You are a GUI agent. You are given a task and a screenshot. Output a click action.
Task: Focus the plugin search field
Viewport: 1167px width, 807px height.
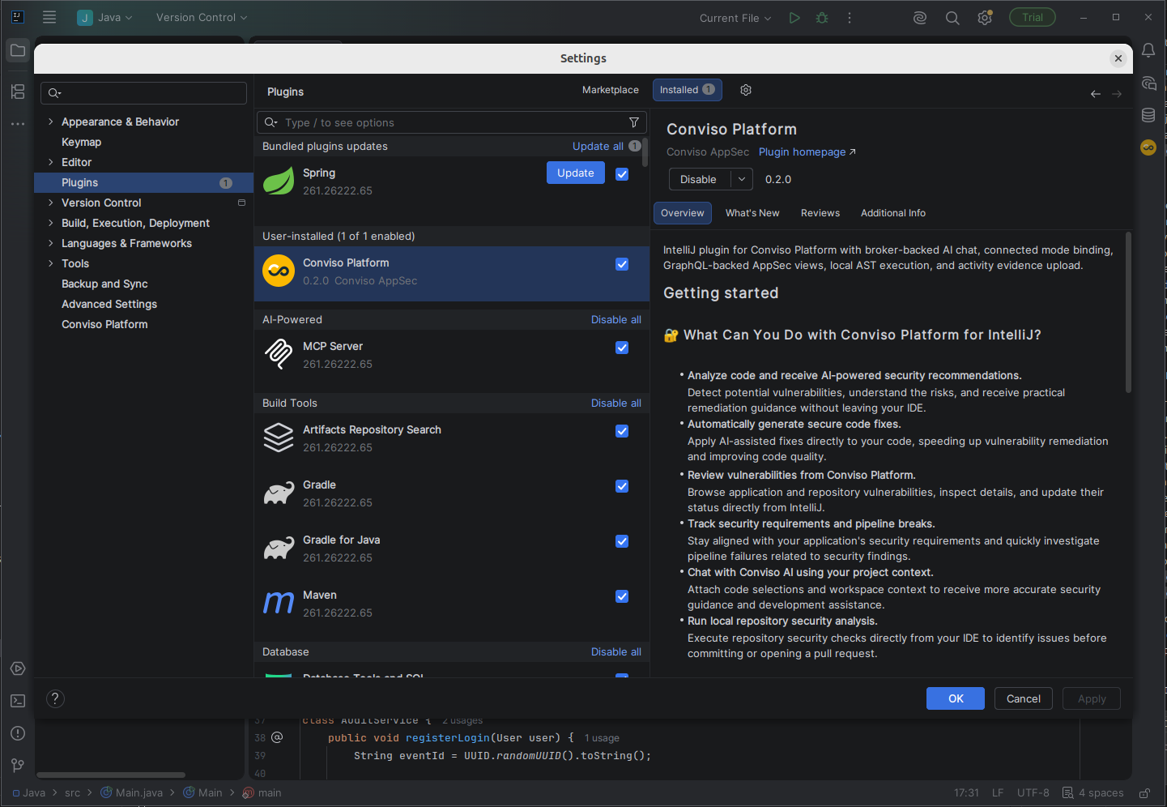pos(452,122)
